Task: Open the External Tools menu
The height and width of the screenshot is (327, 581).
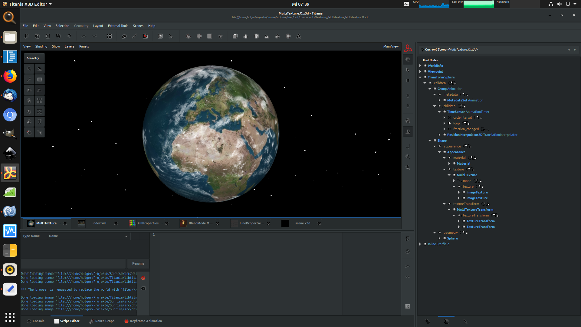Action: point(118,26)
